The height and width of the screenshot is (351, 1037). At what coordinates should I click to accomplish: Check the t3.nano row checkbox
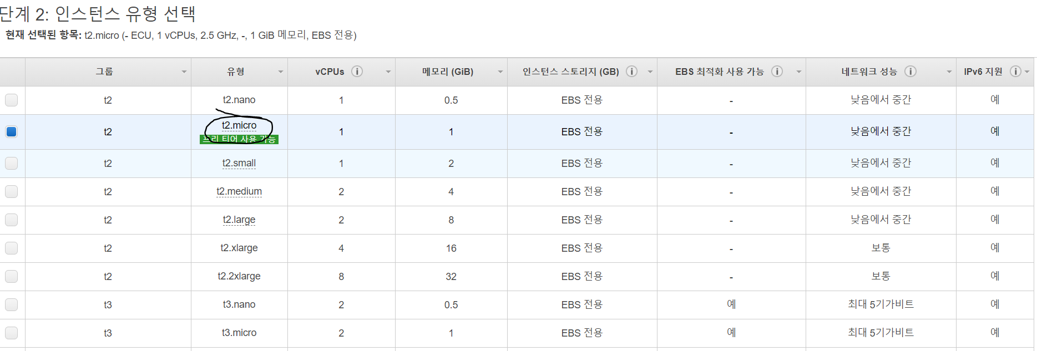click(x=11, y=304)
